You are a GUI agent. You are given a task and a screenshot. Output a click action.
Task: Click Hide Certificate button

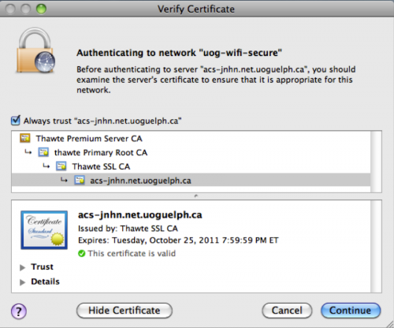125,311
